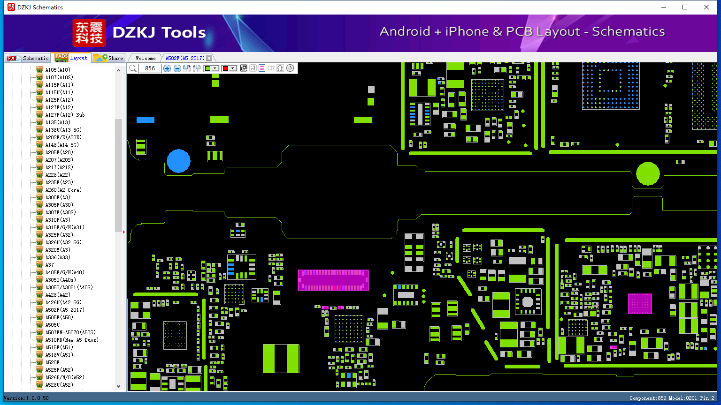
Task: Click the model list scrollbar down arrow
Action: point(118,386)
